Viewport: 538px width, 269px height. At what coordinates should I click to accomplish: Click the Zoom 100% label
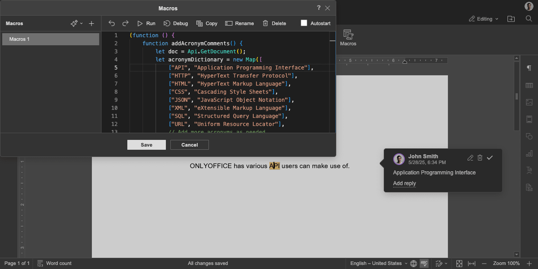[507, 263]
